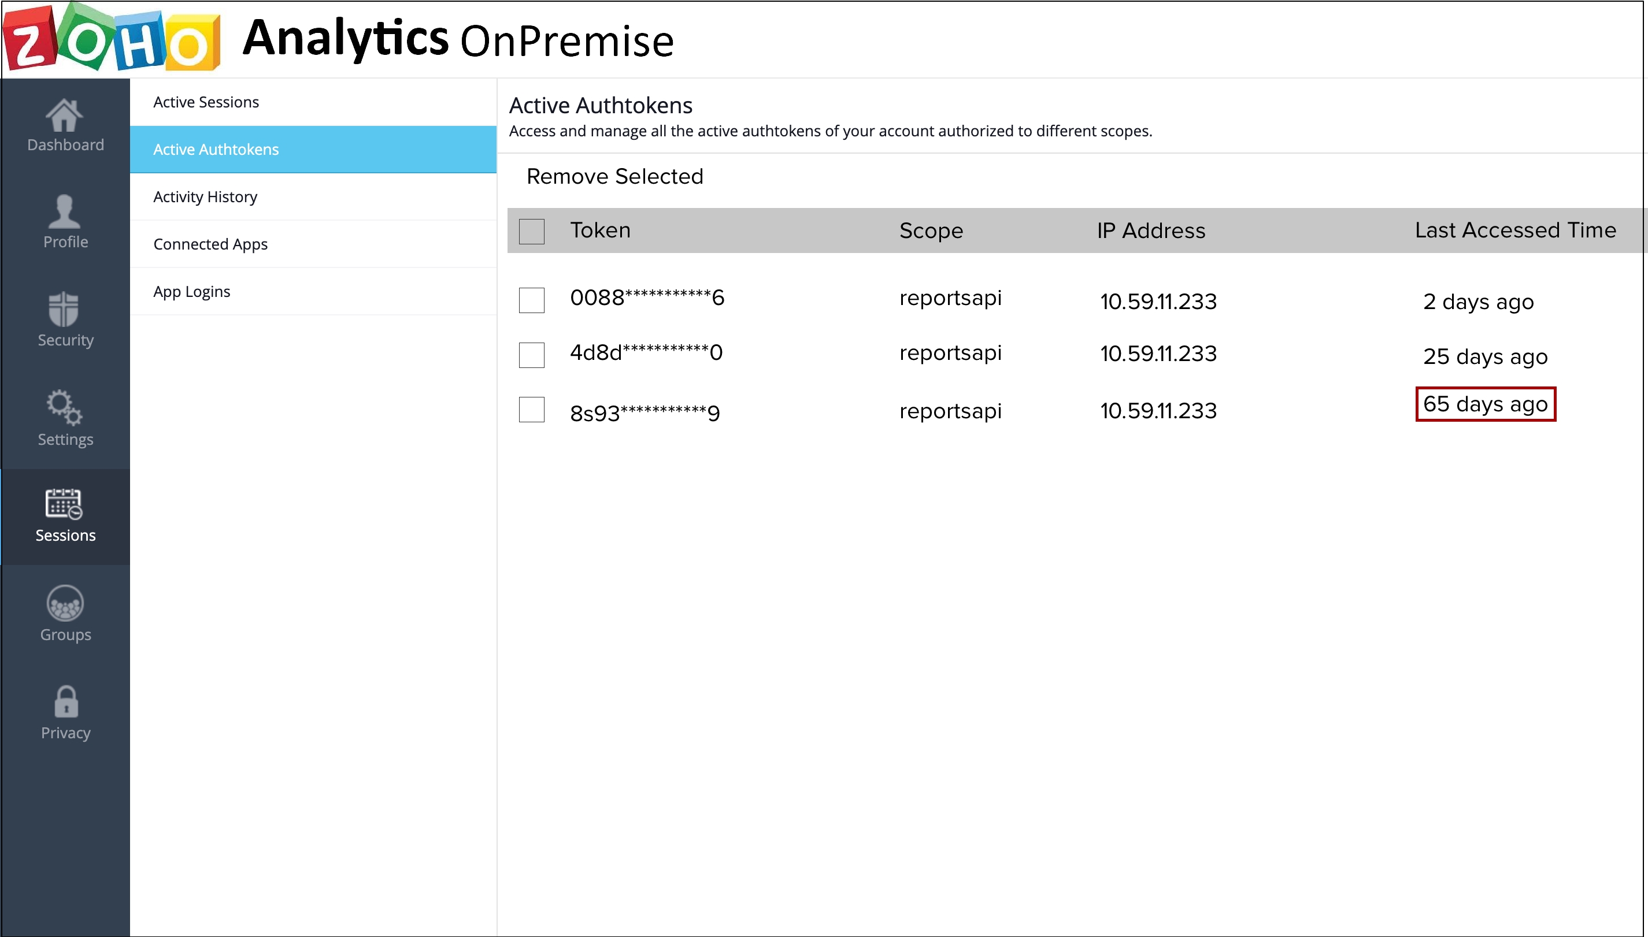This screenshot has height=937, width=1648.
Task: Tick the checkbox for token 4d8d***0
Action: point(531,355)
